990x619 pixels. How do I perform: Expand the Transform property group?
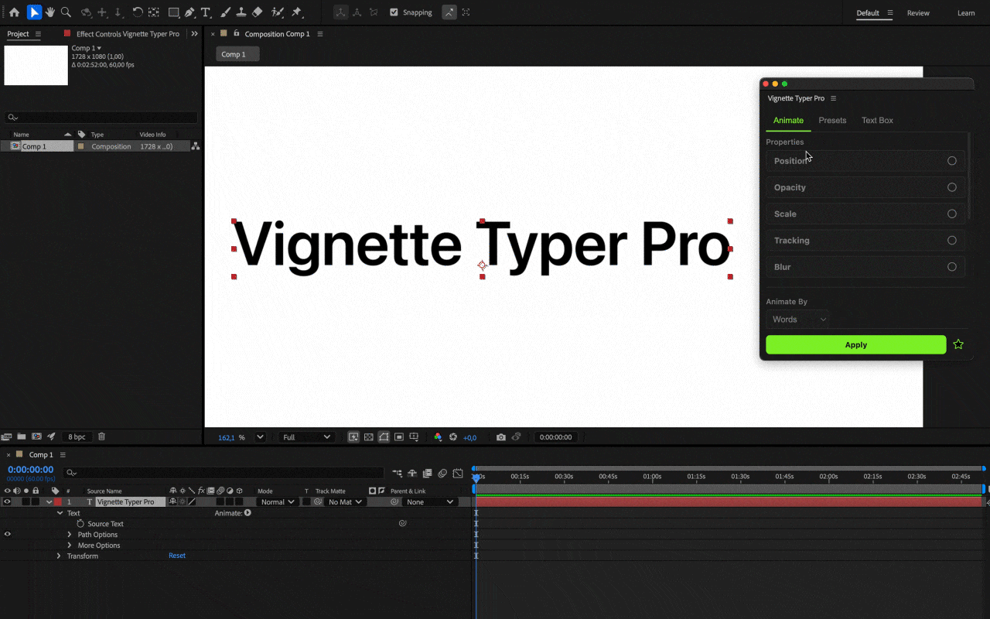click(59, 556)
